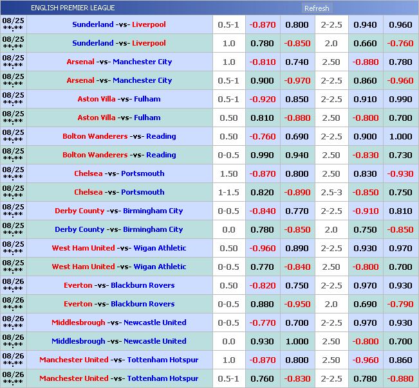The image size is (419, 388).
Task: Click the 2.5-3 total for Chelsea vs Portsmouth
Action: click(331, 193)
